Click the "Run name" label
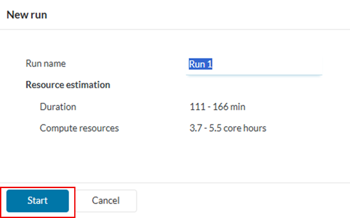 point(45,63)
